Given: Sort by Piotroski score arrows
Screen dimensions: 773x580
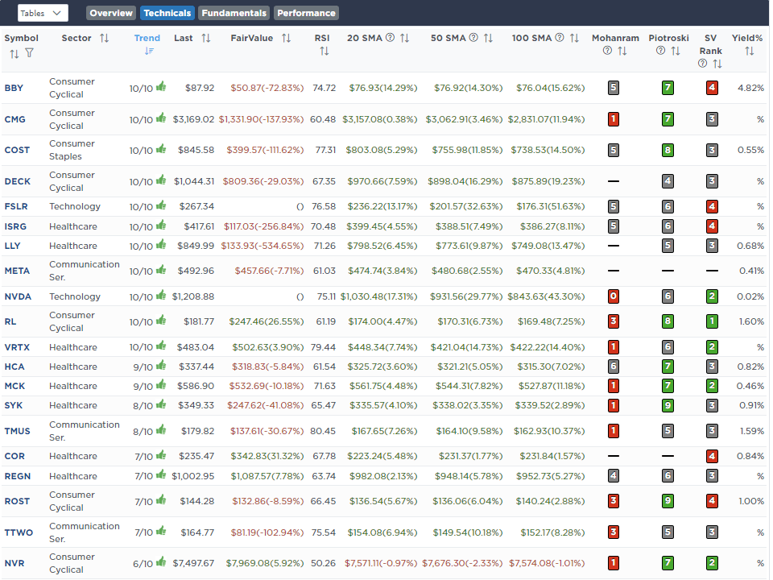Looking at the screenshot, I should point(676,51).
